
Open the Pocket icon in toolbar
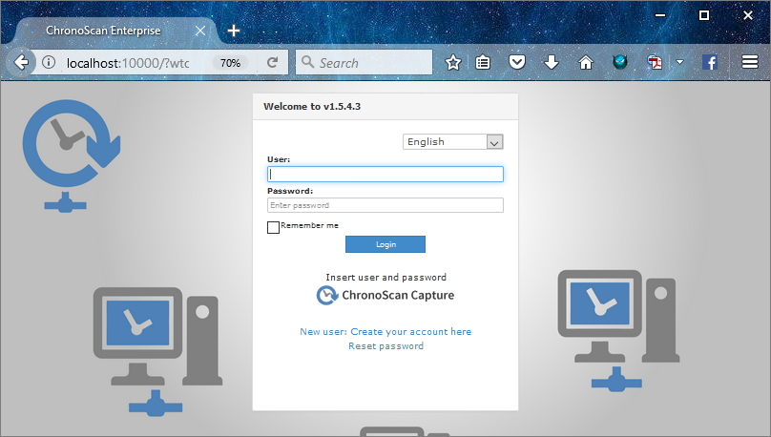pos(517,62)
